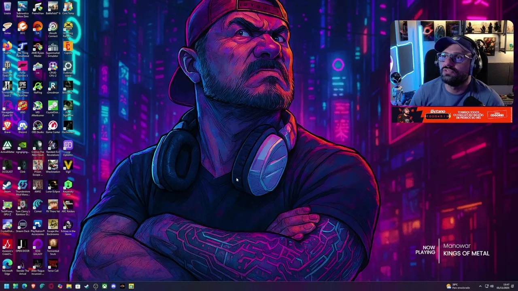The image size is (518, 291).
Task: Select the AMD Ryzen Master icon
Action: (38, 49)
